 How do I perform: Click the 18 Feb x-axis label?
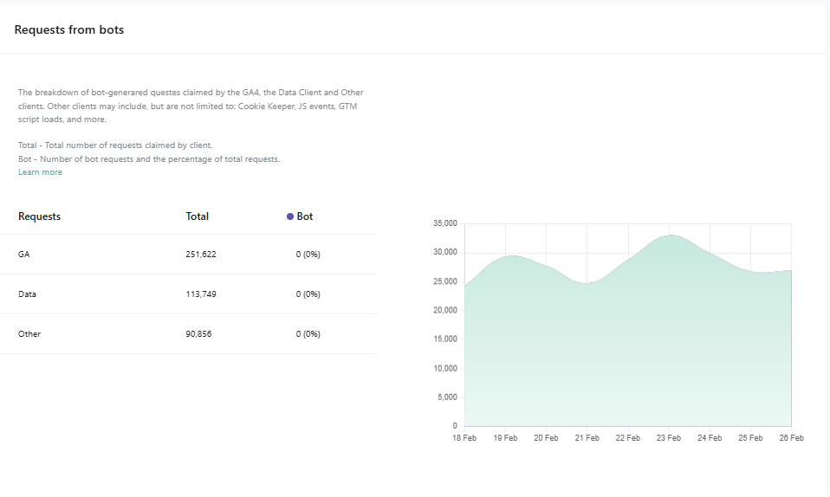[464, 438]
